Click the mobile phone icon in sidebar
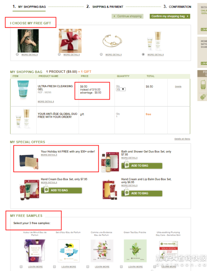This screenshot has width=207, height=271. point(203,85)
